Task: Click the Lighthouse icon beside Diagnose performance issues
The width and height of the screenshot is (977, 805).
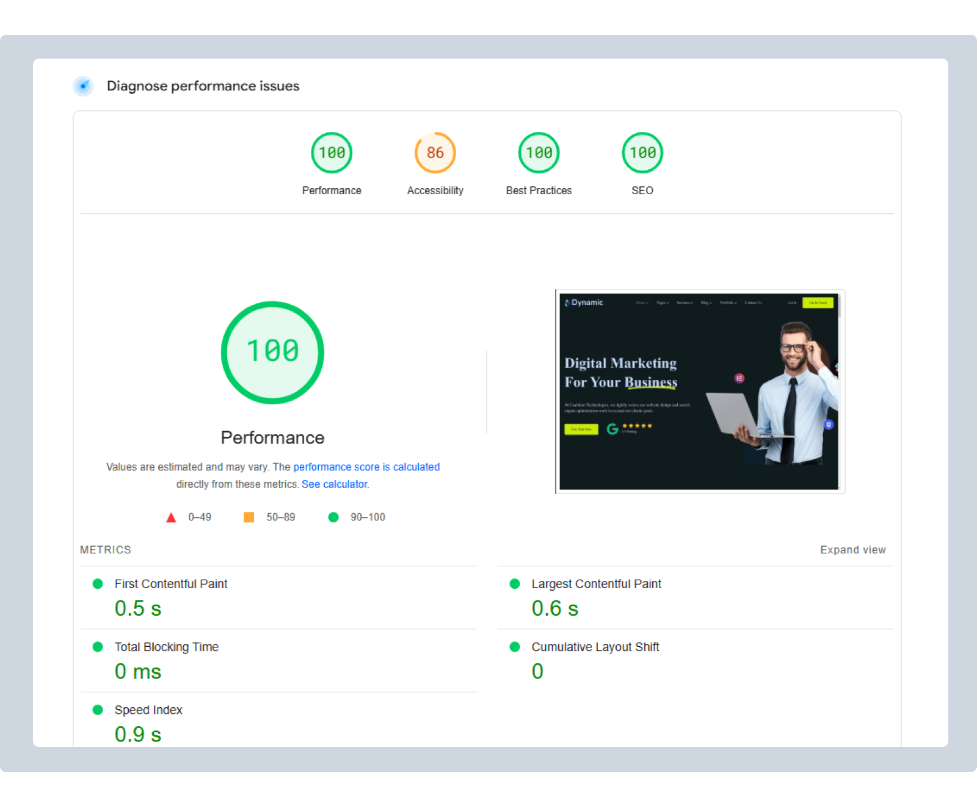Action: coord(83,86)
